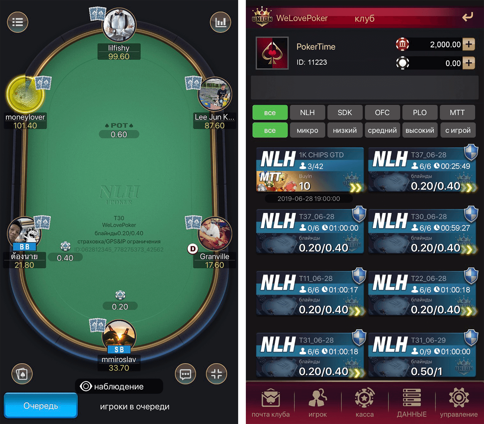Switch to the MTT filter tab
Image resolution: width=484 pixels, height=424 pixels.
(x=457, y=112)
